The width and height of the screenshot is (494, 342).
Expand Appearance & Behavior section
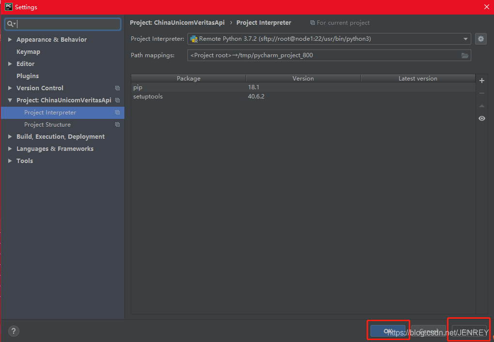[x=10, y=39]
